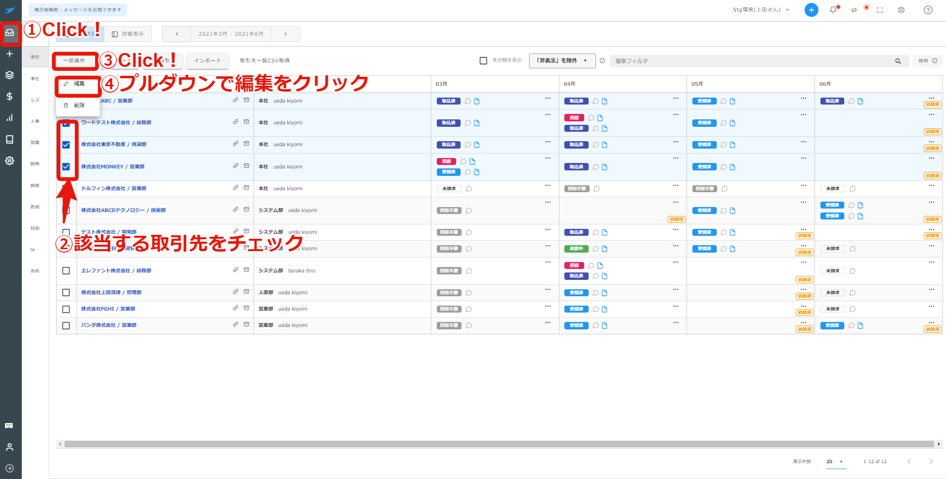Click the インポート button
The width and height of the screenshot is (946, 479).
point(207,60)
